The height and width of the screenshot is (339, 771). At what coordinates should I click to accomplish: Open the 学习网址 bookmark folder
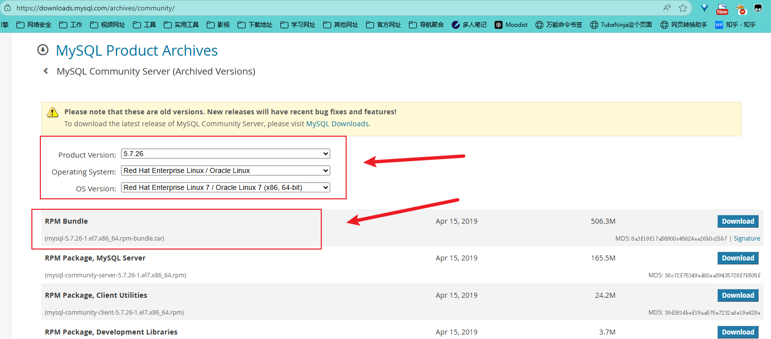298,24
